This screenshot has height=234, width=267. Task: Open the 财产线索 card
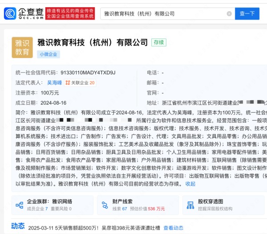(138, 205)
